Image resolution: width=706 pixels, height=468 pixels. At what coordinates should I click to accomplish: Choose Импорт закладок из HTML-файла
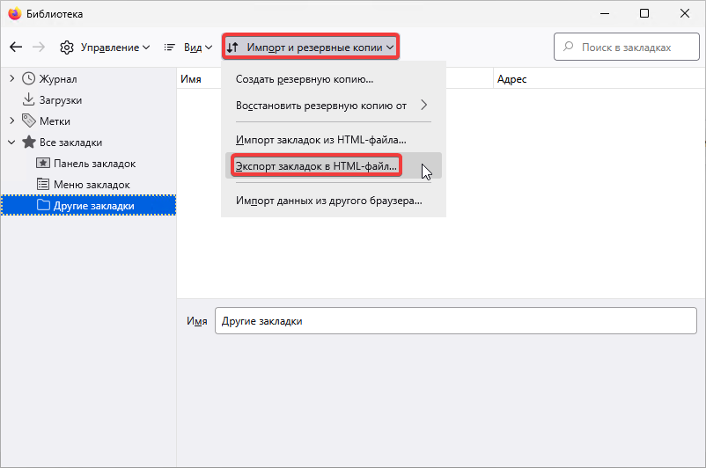321,140
